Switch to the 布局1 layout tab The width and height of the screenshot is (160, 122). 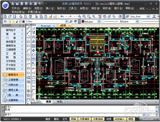(60, 102)
